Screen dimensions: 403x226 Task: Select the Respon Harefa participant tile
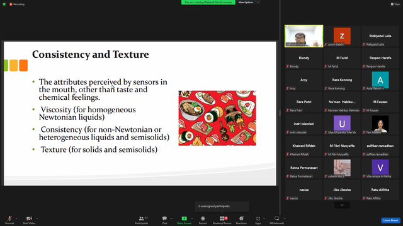380,58
